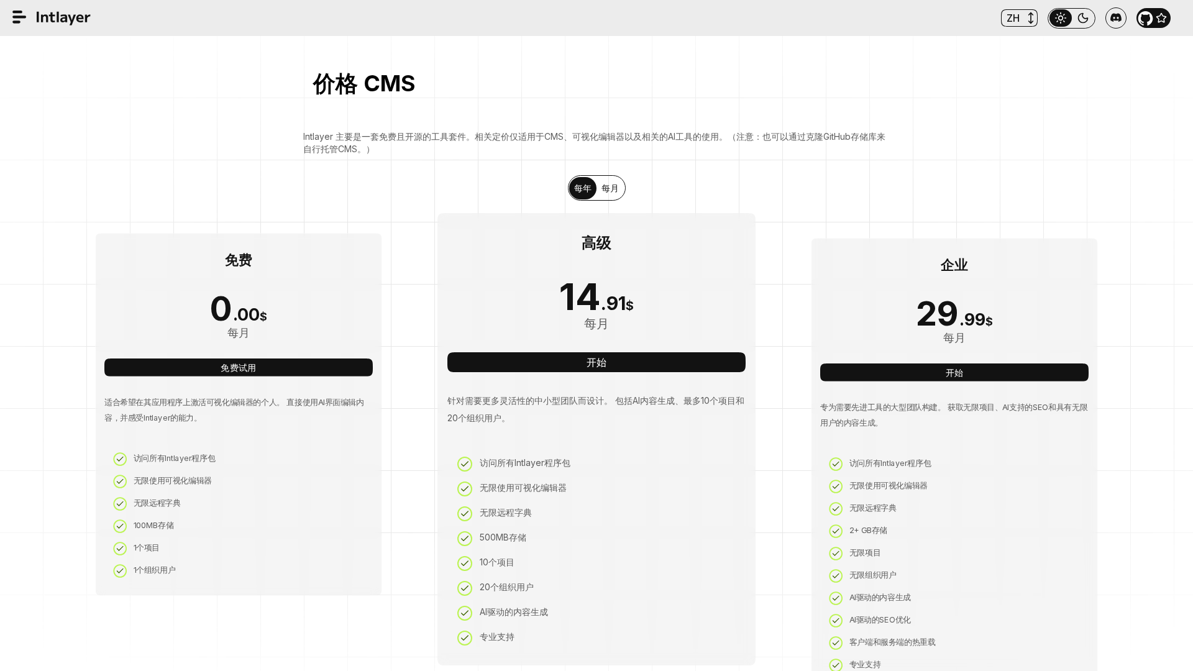Click 开始 button in 高级 plan
Image resolution: width=1193 pixels, height=671 pixels.
coord(596,362)
